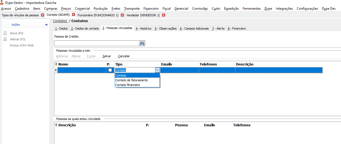Go to the 6 - Campos Adicionais tab
This screenshot has height=144, width=341.
pos(194,28)
